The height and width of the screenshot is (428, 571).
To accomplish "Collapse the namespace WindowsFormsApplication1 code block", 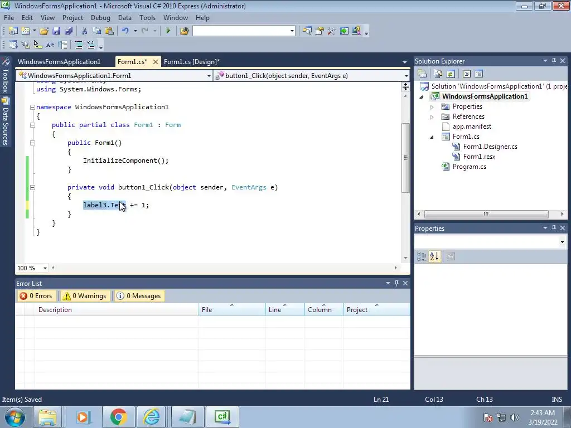I will (32, 107).
